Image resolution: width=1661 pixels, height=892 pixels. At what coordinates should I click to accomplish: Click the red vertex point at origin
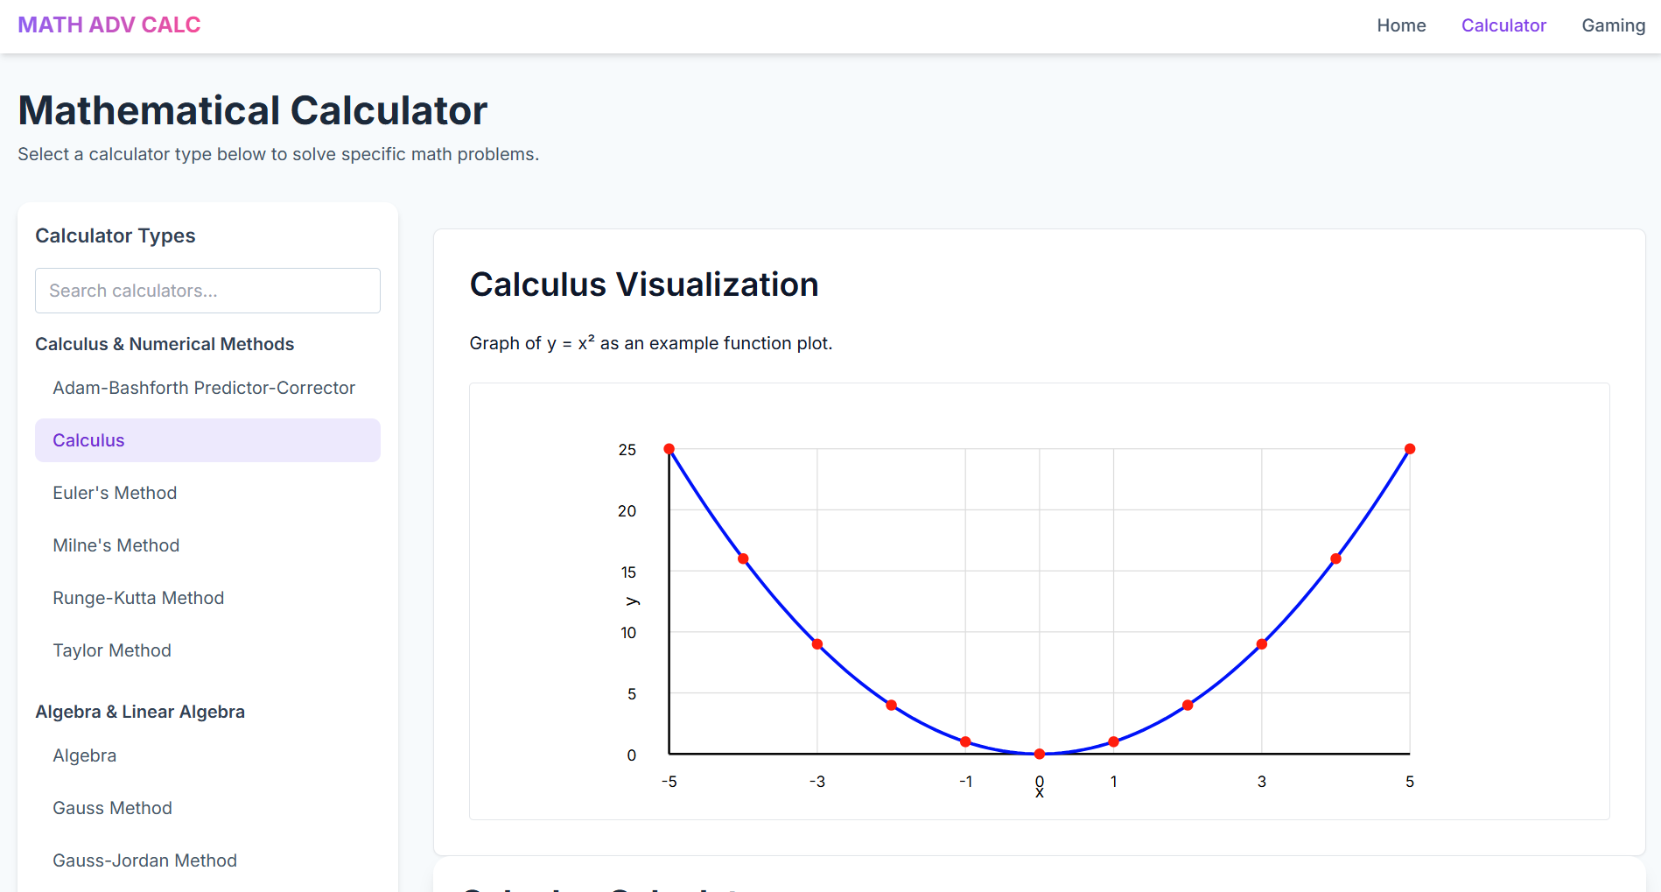coord(1040,754)
